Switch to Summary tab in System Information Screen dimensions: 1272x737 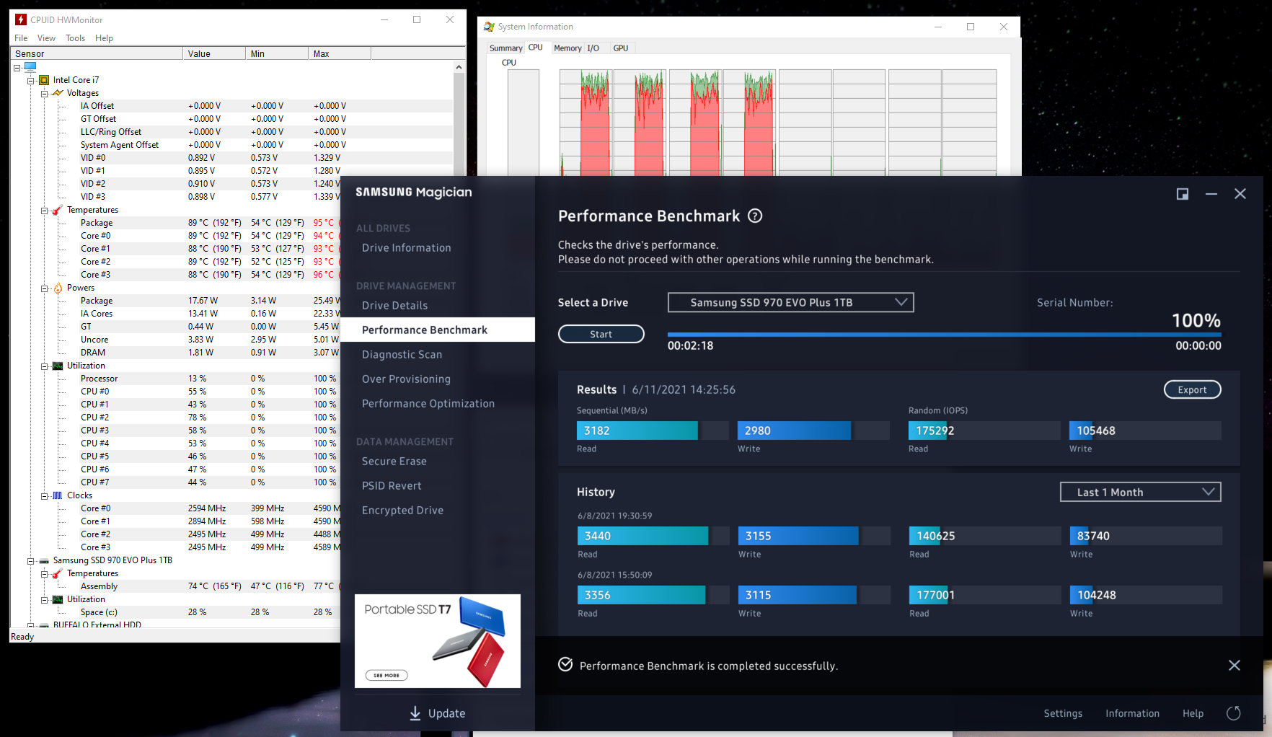[x=505, y=48]
